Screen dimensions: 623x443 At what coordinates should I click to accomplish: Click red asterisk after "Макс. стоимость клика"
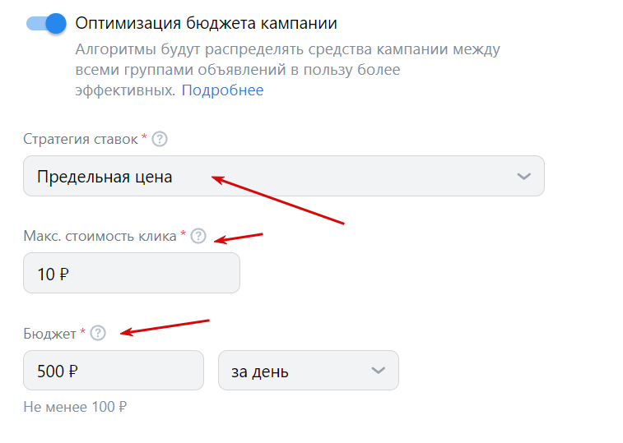[183, 236]
